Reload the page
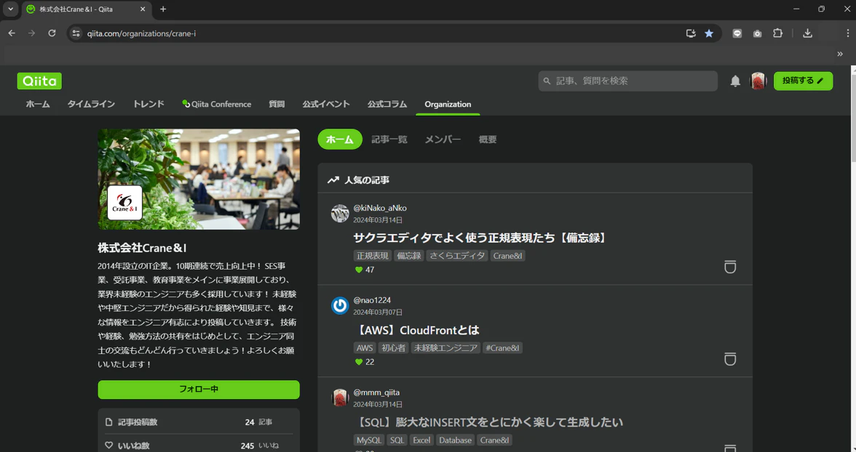Image resolution: width=856 pixels, height=452 pixels. point(52,33)
